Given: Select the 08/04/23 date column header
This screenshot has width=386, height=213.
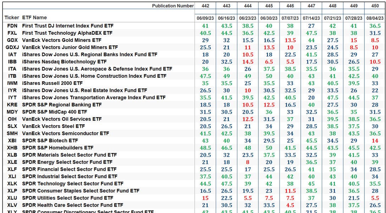Looking at the screenshot, I should [x=375, y=18].
